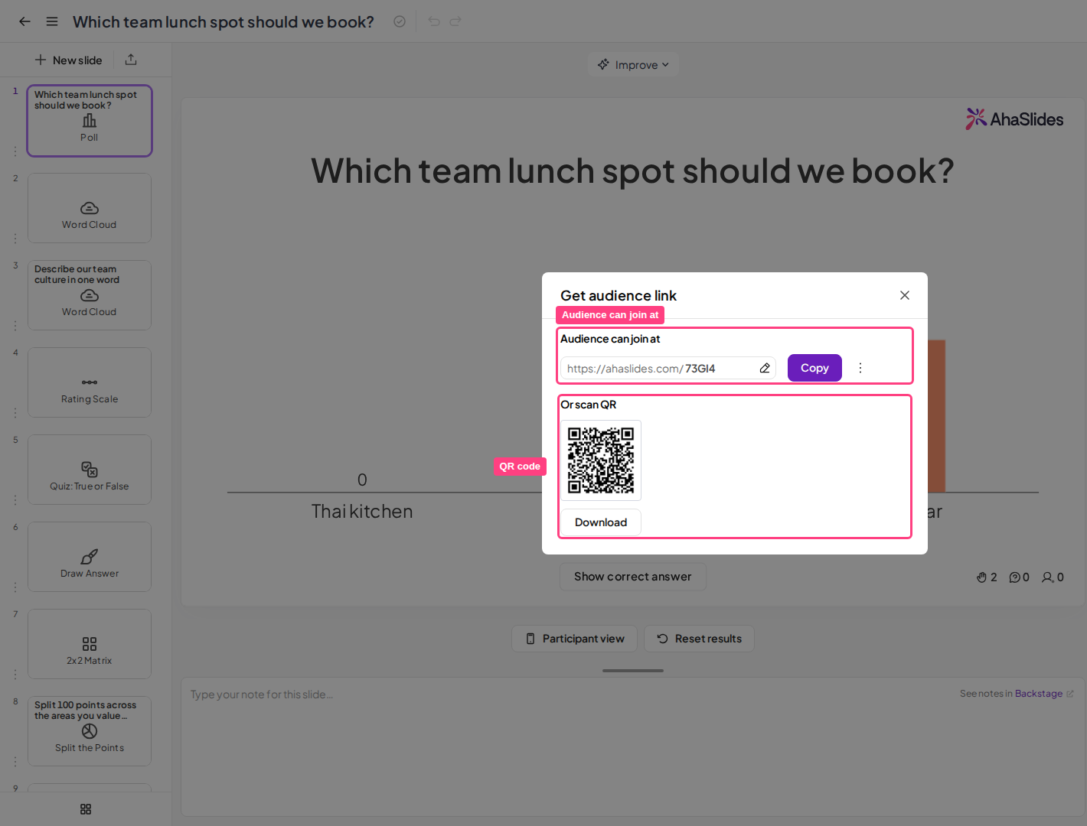
Task: Open the hamburger menu
Action: coord(52,21)
